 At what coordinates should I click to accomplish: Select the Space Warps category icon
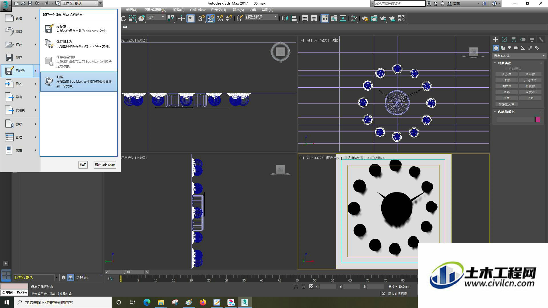click(530, 48)
